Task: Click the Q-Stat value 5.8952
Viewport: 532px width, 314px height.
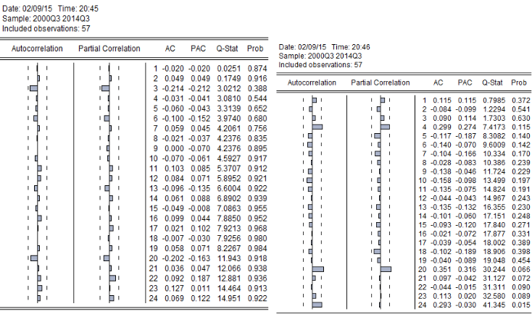Action: (x=229, y=179)
